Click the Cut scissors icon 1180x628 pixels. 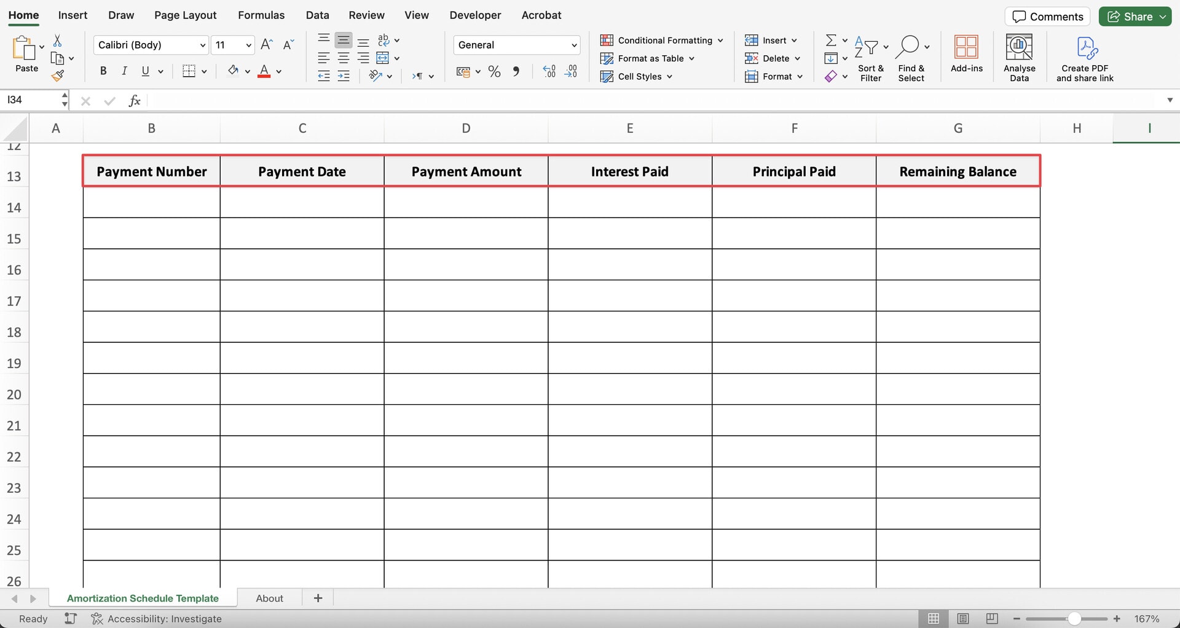(58, 40)
